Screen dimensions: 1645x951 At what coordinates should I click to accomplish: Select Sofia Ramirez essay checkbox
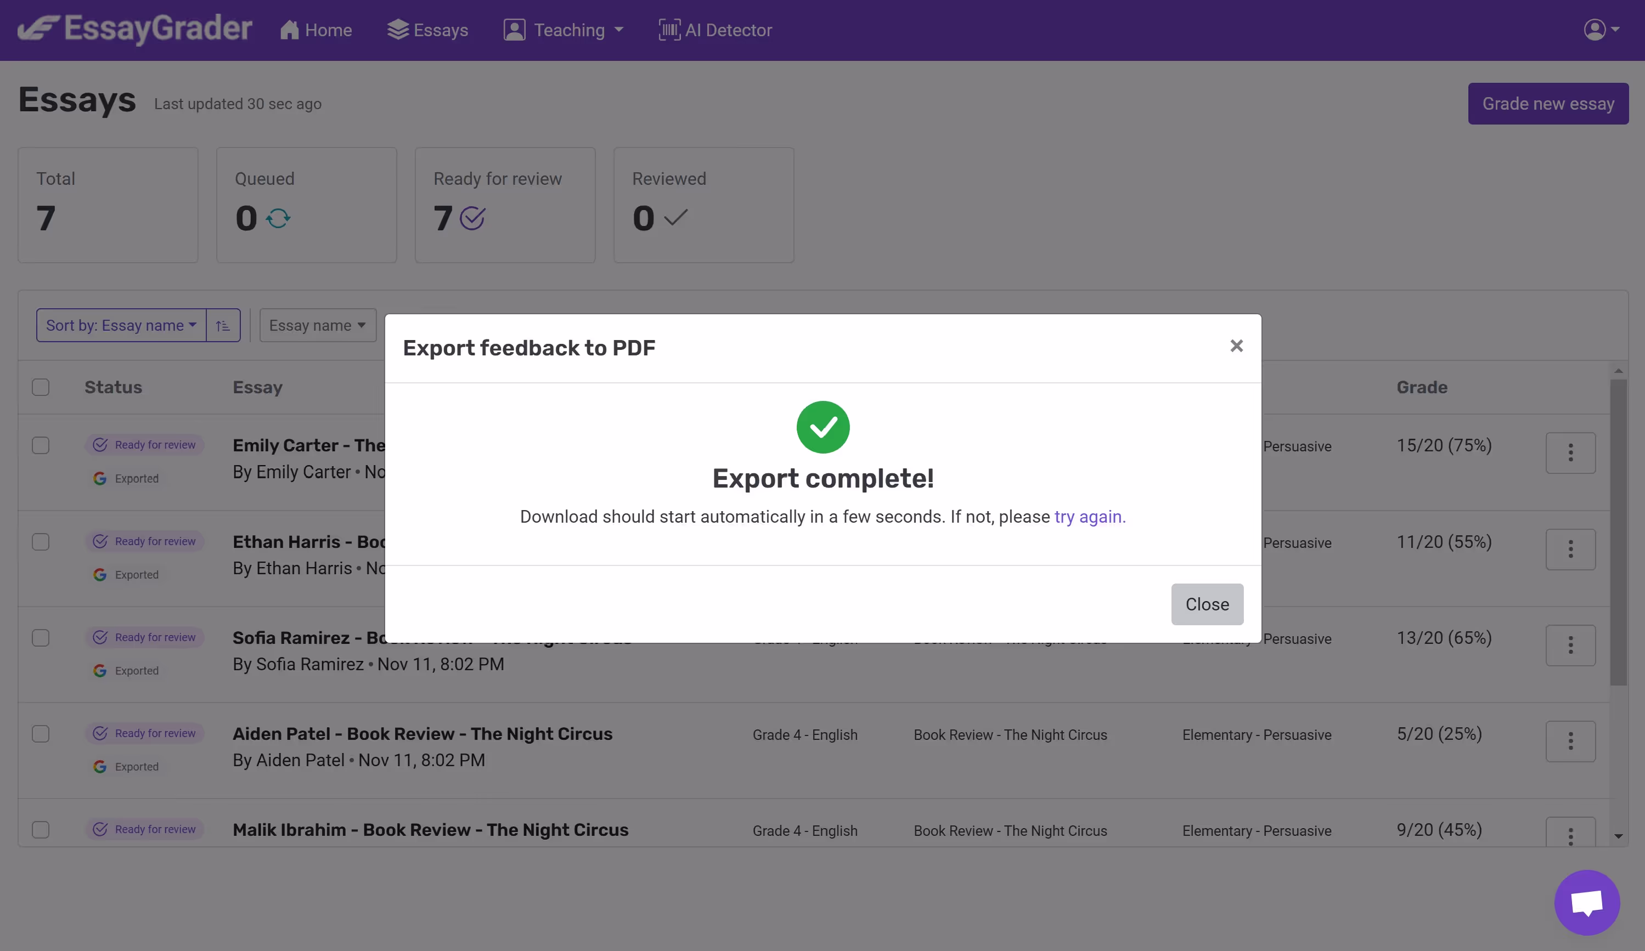(41, 637)
